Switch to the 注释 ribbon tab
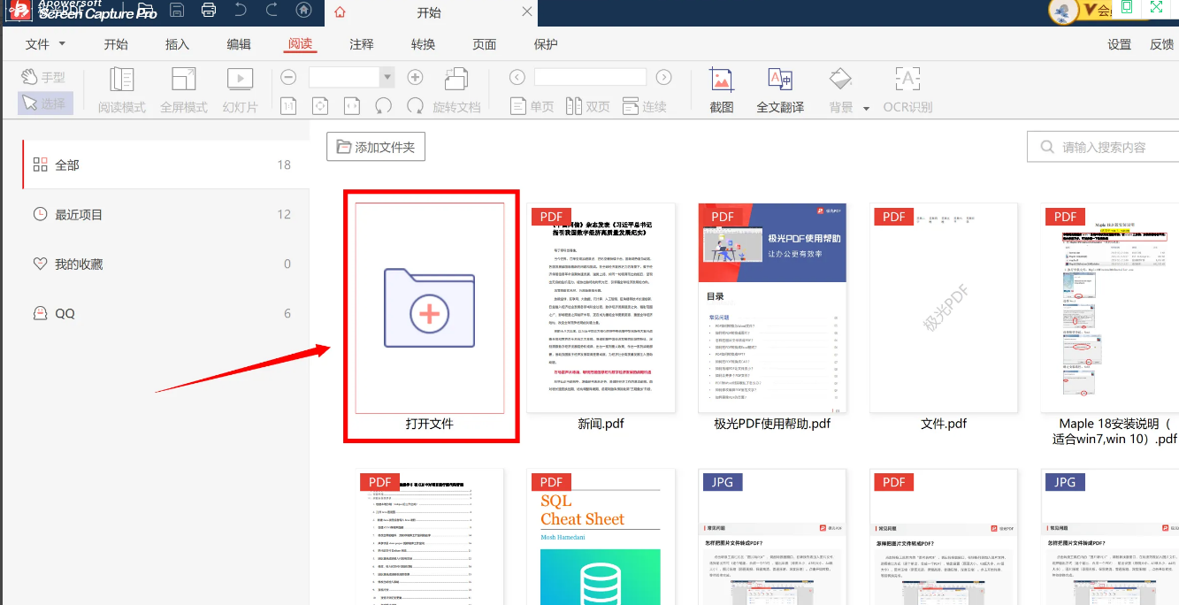 [361, 44]
